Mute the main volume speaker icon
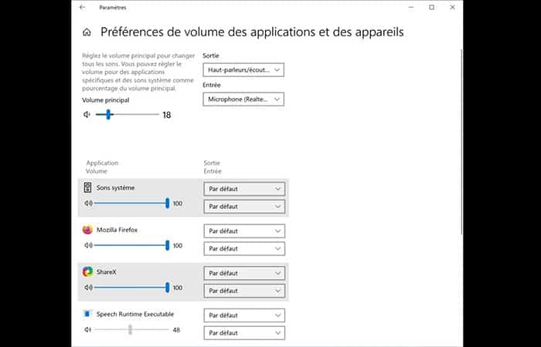 87,115
